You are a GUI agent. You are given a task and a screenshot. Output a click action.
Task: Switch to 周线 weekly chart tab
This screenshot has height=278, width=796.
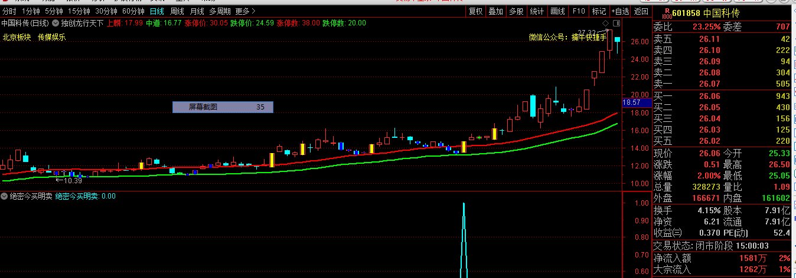177,11
